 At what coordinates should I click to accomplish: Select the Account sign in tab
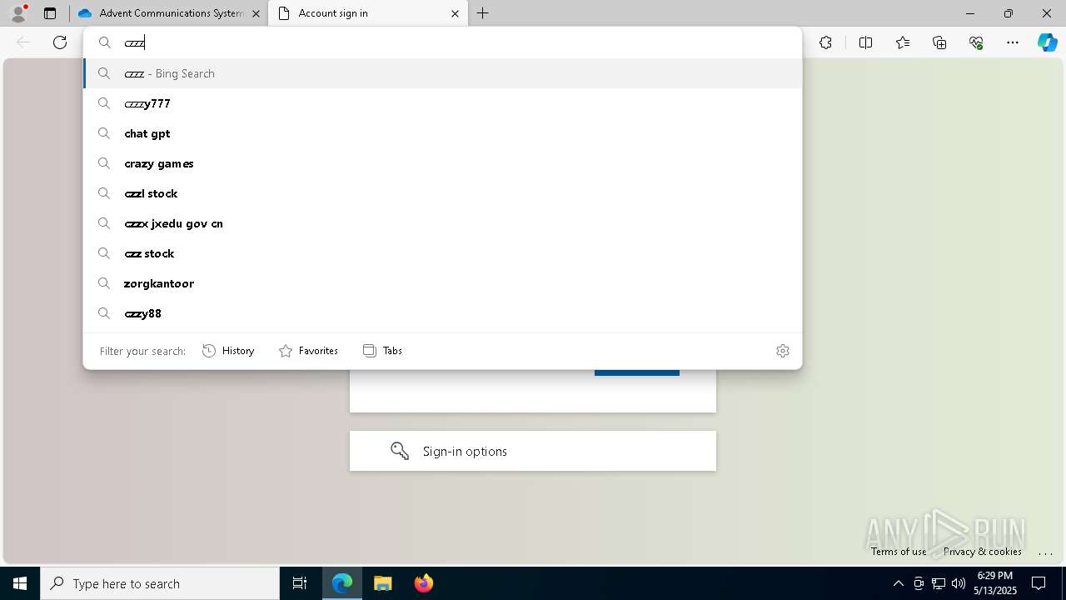(x=368, y=13)
